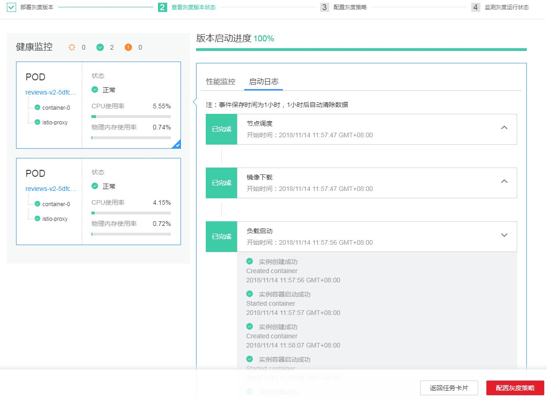Select container-0 in second pod tree

(56, 204)
